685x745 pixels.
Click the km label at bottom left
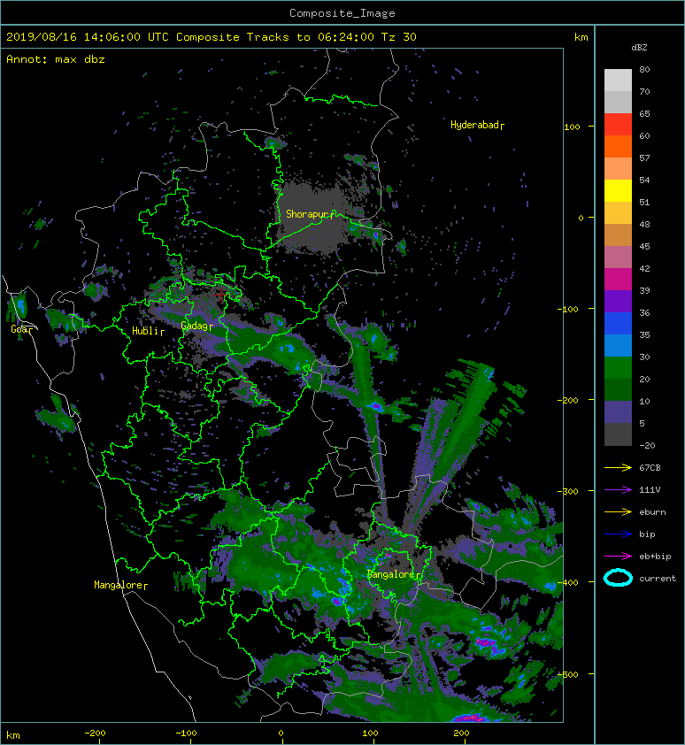(x=13, y=735)
